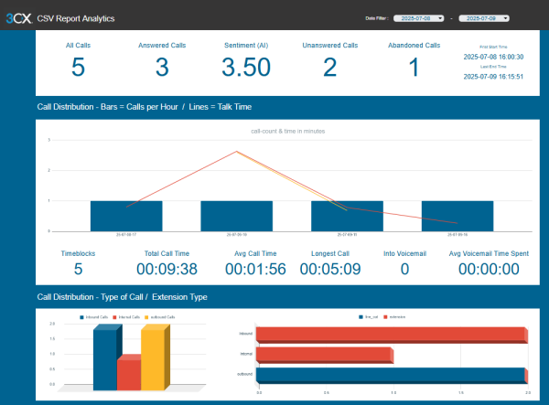Click the Answered Calls value 3
Screen dimensions: 549x405
[x=162, y=67]
